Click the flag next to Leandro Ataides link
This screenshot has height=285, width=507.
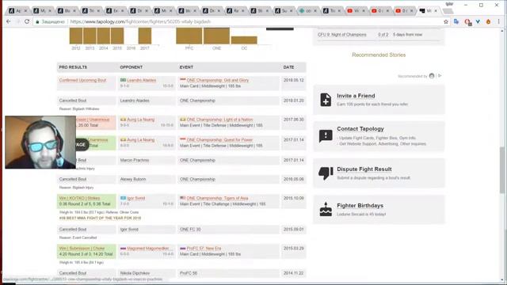pyautogui.click(x=124, y=80)
